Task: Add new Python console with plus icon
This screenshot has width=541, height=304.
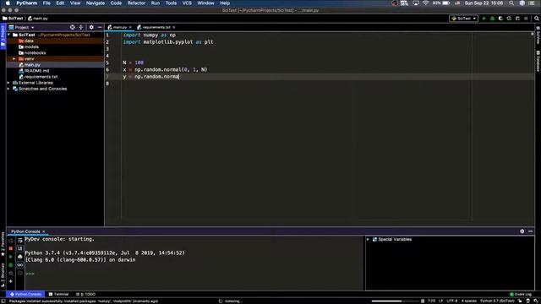Action: [x=11, y=281]
